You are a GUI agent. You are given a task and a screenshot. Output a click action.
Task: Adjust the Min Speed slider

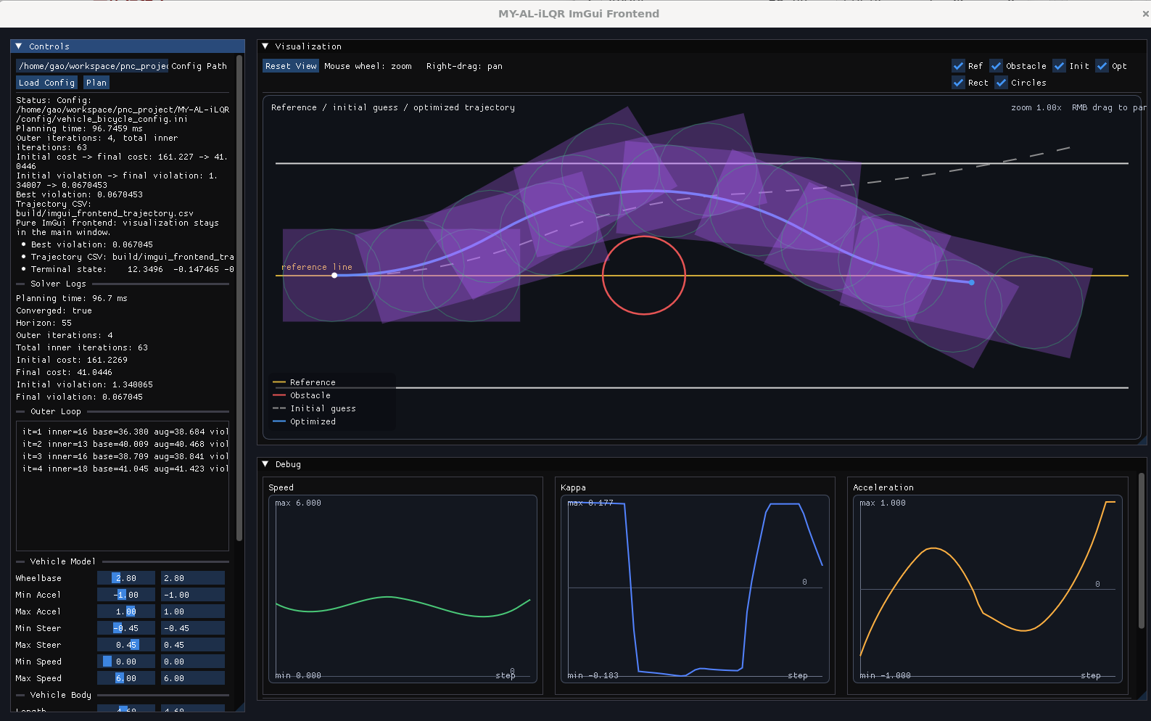pyautogui.click(x=126, y=662)
